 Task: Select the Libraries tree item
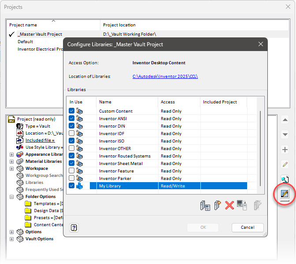point(34,183)
